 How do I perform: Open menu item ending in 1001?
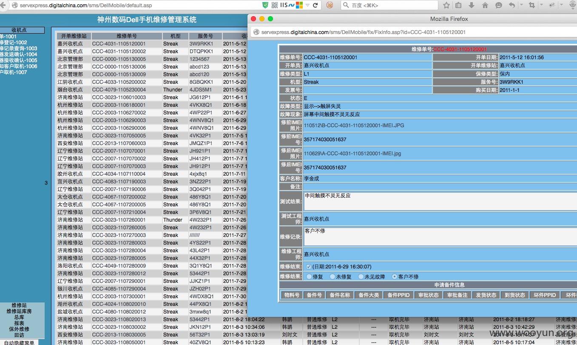coord(9,37)
